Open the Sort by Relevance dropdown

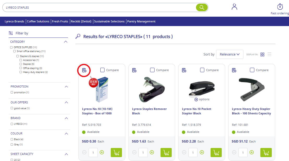[x=230, y=54]
